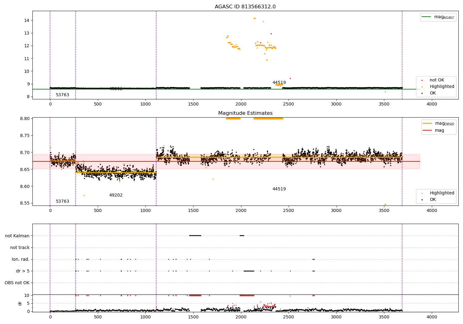This screenshot has width=463, height=324.
Task: Click the '5' tick on the dr axis
Action: click(28, 304)
